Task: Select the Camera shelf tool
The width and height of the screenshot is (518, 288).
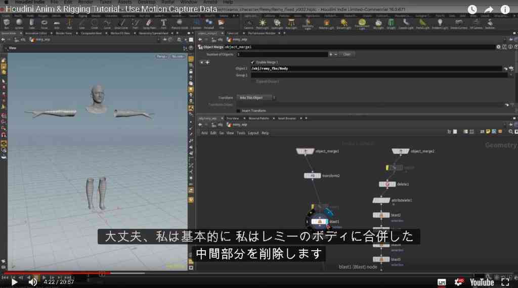Action: coord(249,24)
